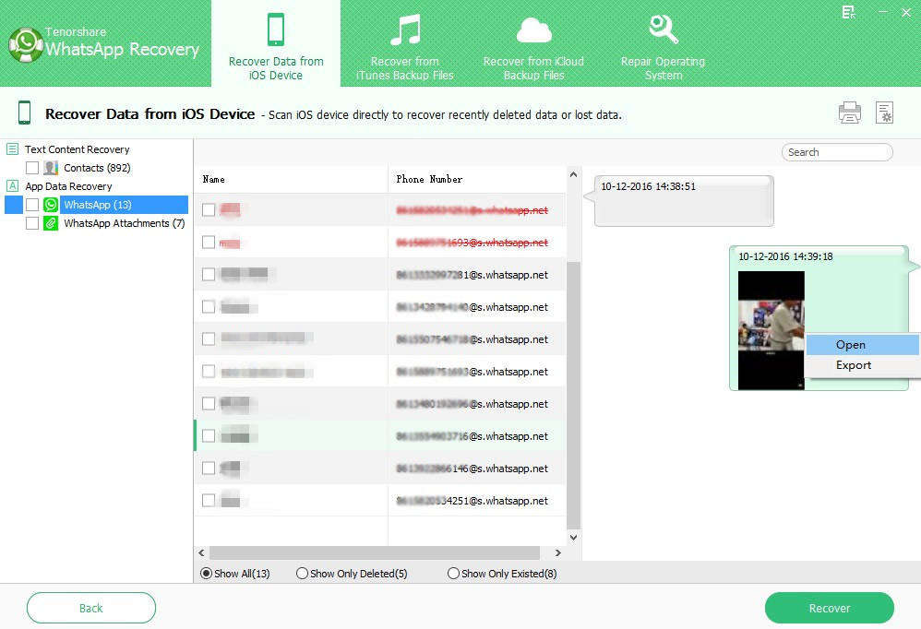Click the horizontal scroll left arrow
The image size is (921, 629).
[x=201, y=552]
